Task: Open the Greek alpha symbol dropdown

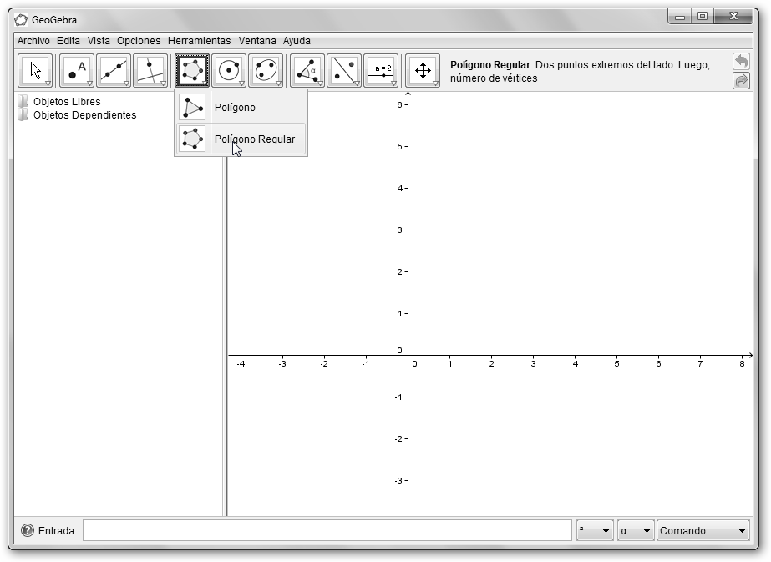Action: 635,531
